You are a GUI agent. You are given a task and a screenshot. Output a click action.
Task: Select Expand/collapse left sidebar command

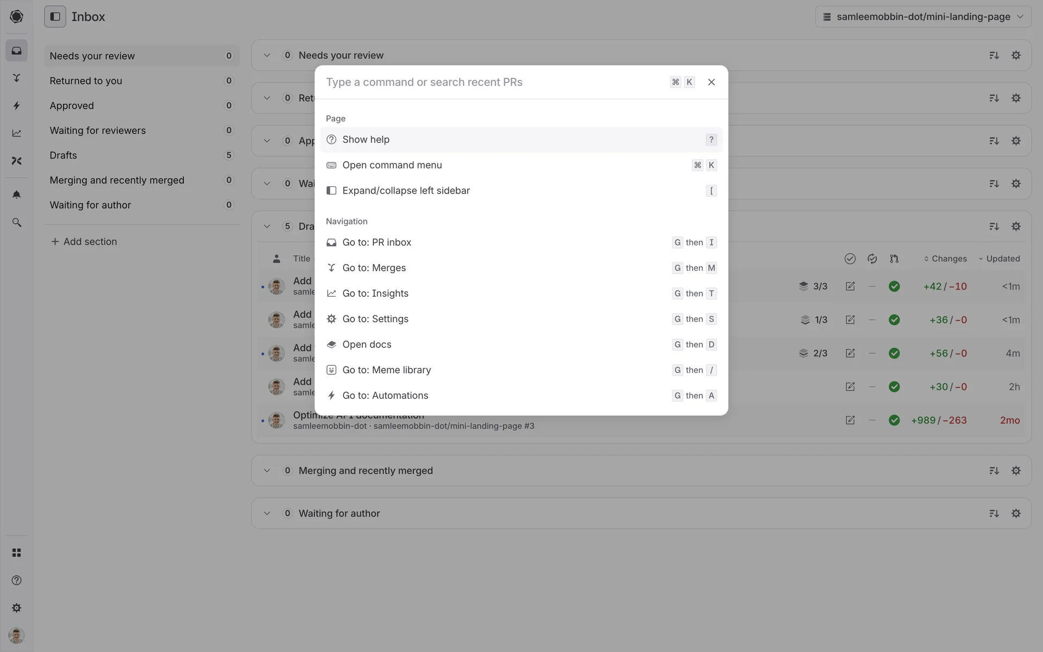tap(406, 191)
